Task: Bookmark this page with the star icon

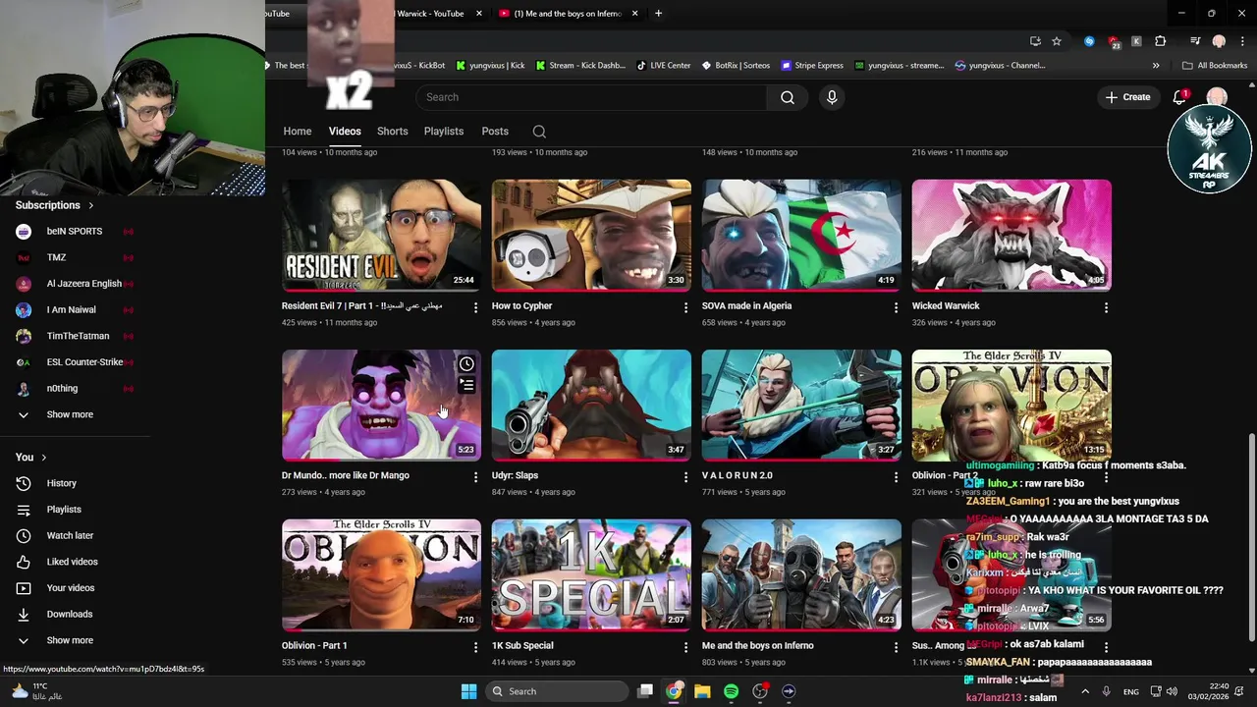Action: (x=1057, y=41)
